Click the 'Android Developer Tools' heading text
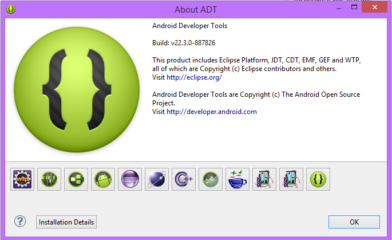The image size is (392, 240). click(190, 26)
